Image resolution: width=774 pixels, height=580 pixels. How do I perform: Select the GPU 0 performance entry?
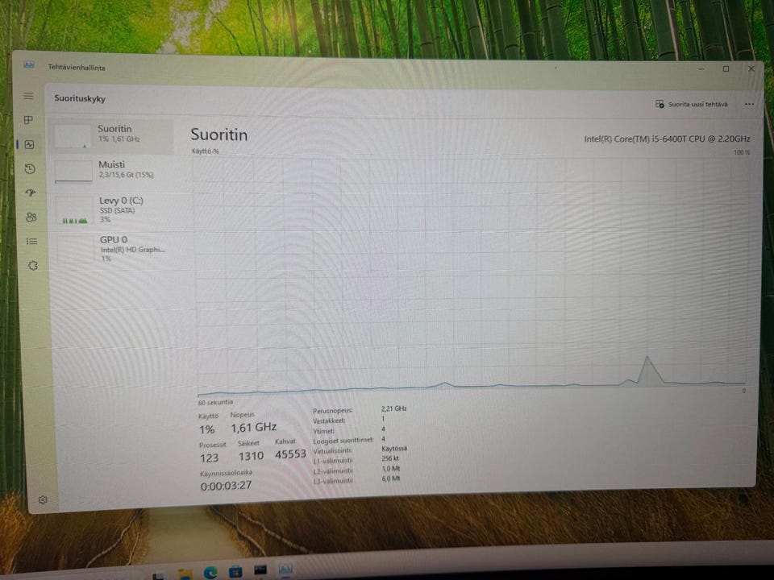(116, 248)
